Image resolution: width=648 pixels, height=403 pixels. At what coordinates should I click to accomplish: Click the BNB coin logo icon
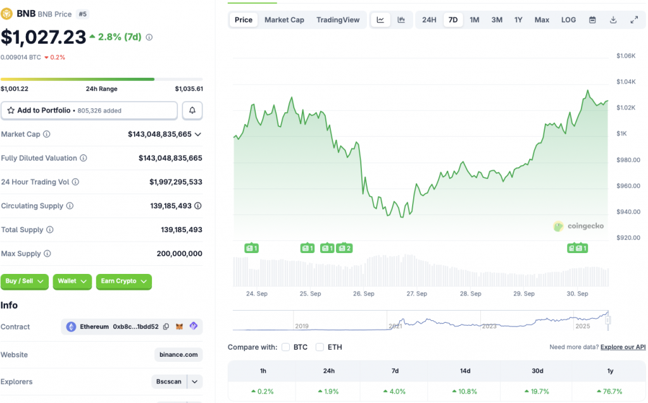pyautogui.click(x=6, y=14)
